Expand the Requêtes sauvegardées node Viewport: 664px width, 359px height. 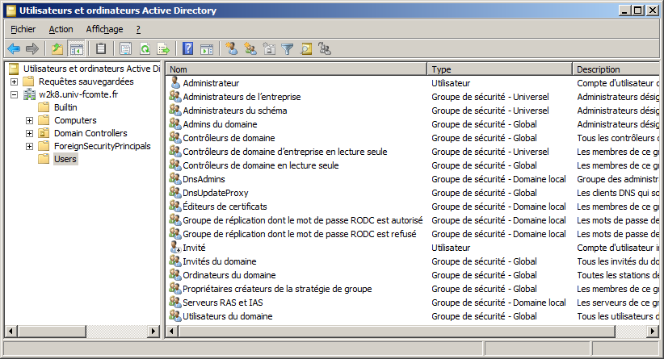(15, 81)
